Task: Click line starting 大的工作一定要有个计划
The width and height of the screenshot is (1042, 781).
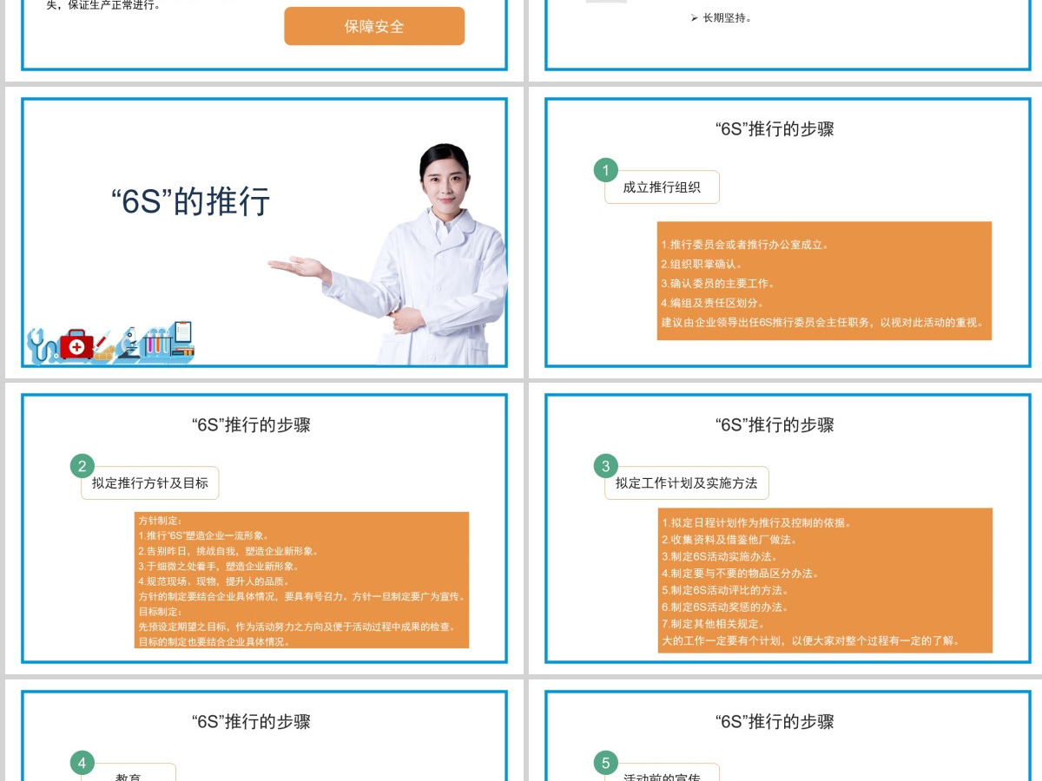Action: pyautogui.click(x=810, y=641)
